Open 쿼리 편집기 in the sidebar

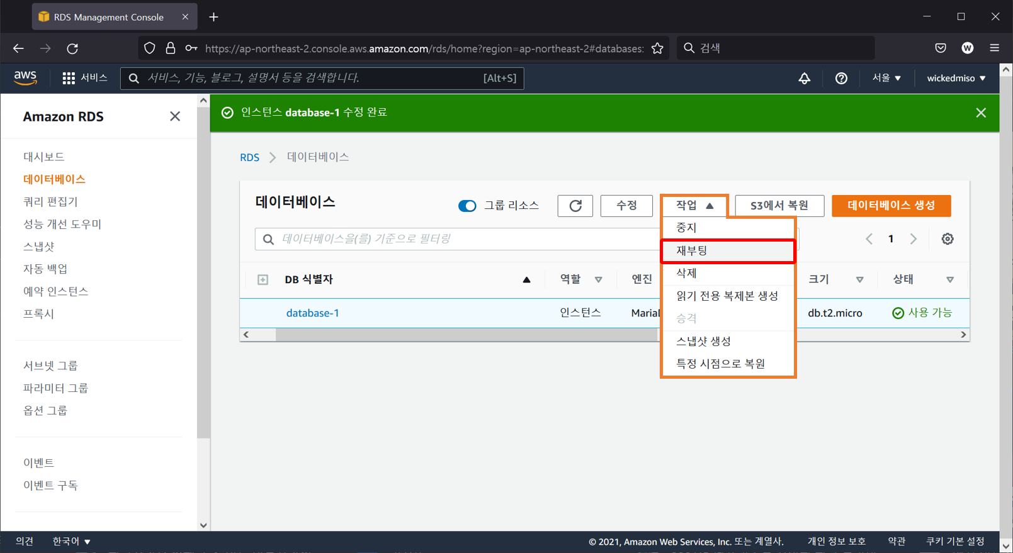pos(50,202)
